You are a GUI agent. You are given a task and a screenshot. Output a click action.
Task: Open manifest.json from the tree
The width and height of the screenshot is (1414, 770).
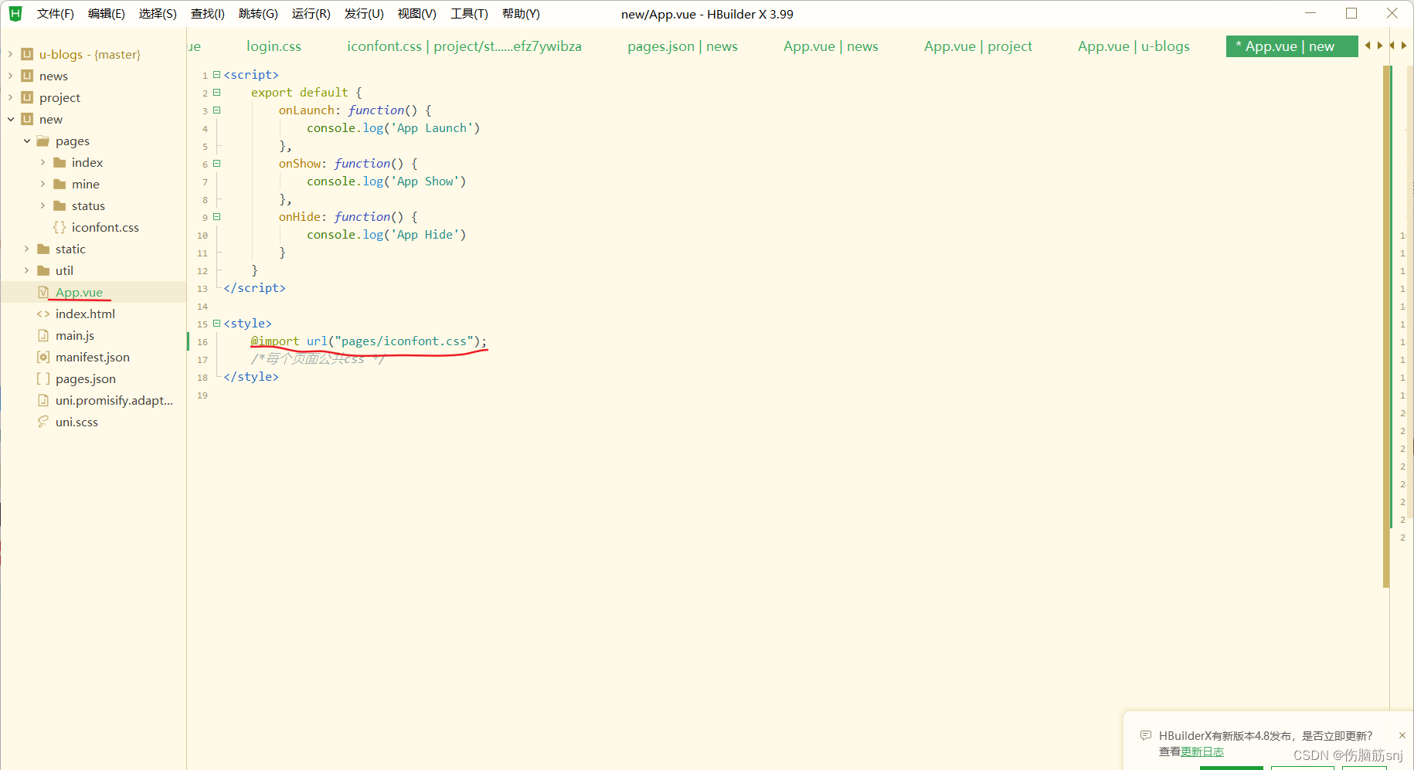click(x=93, y=357)
